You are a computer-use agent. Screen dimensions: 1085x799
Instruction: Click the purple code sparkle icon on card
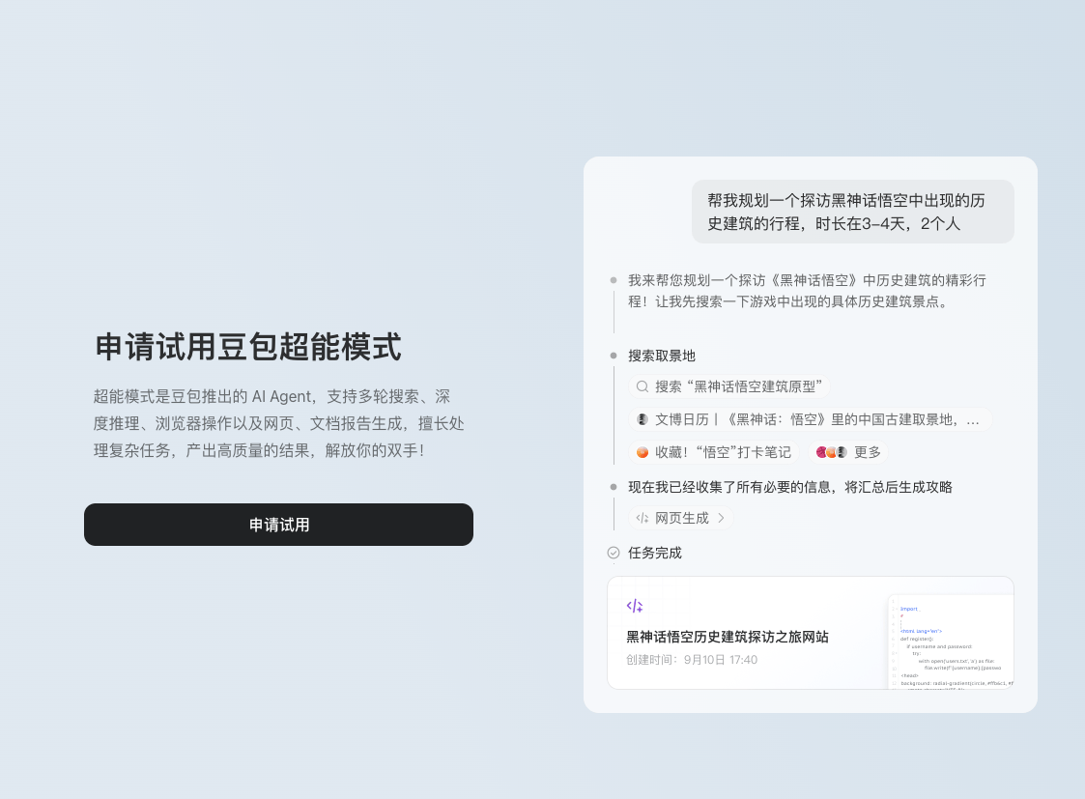tap(635, 606)
